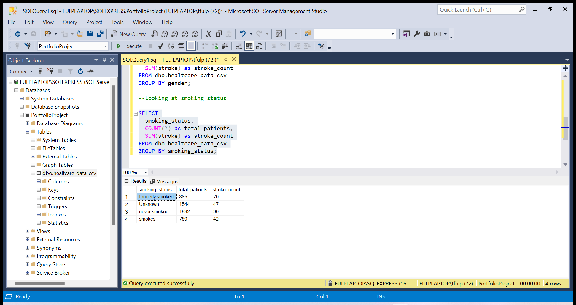Toggle auto-hide on Object Explorer panel

tap(104, 60)
